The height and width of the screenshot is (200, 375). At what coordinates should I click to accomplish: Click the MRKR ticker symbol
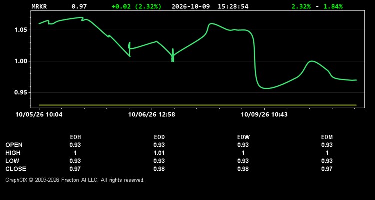coord(39,6)
